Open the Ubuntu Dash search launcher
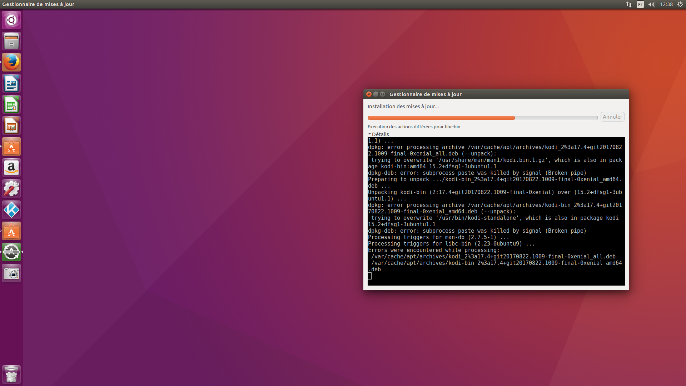The image size is (686, 386). click(11, 20)
